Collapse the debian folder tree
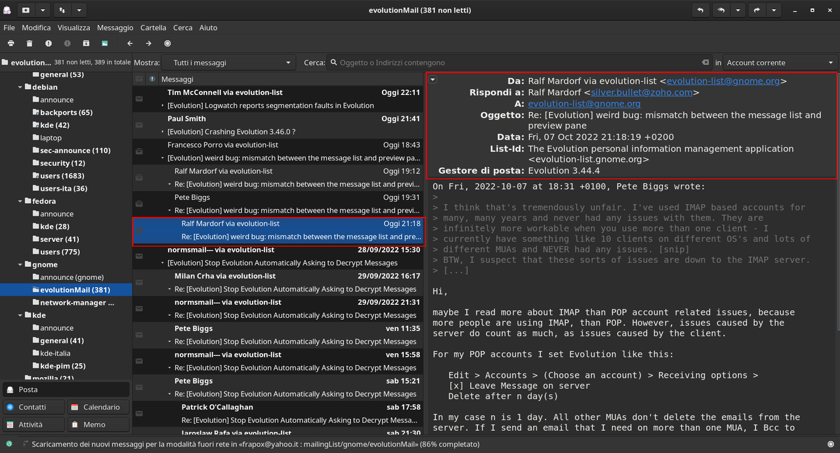The width and height of the screenshot is (840, 453). pyautogui.click(x=20, y=87)
